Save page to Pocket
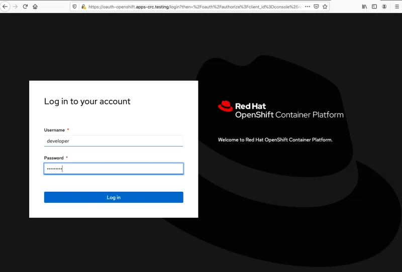The width and height of the screenshot is (402, 272). point(316,7)
